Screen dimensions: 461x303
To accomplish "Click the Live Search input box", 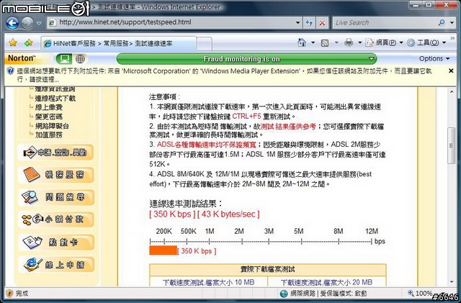I will coord(384,22).
